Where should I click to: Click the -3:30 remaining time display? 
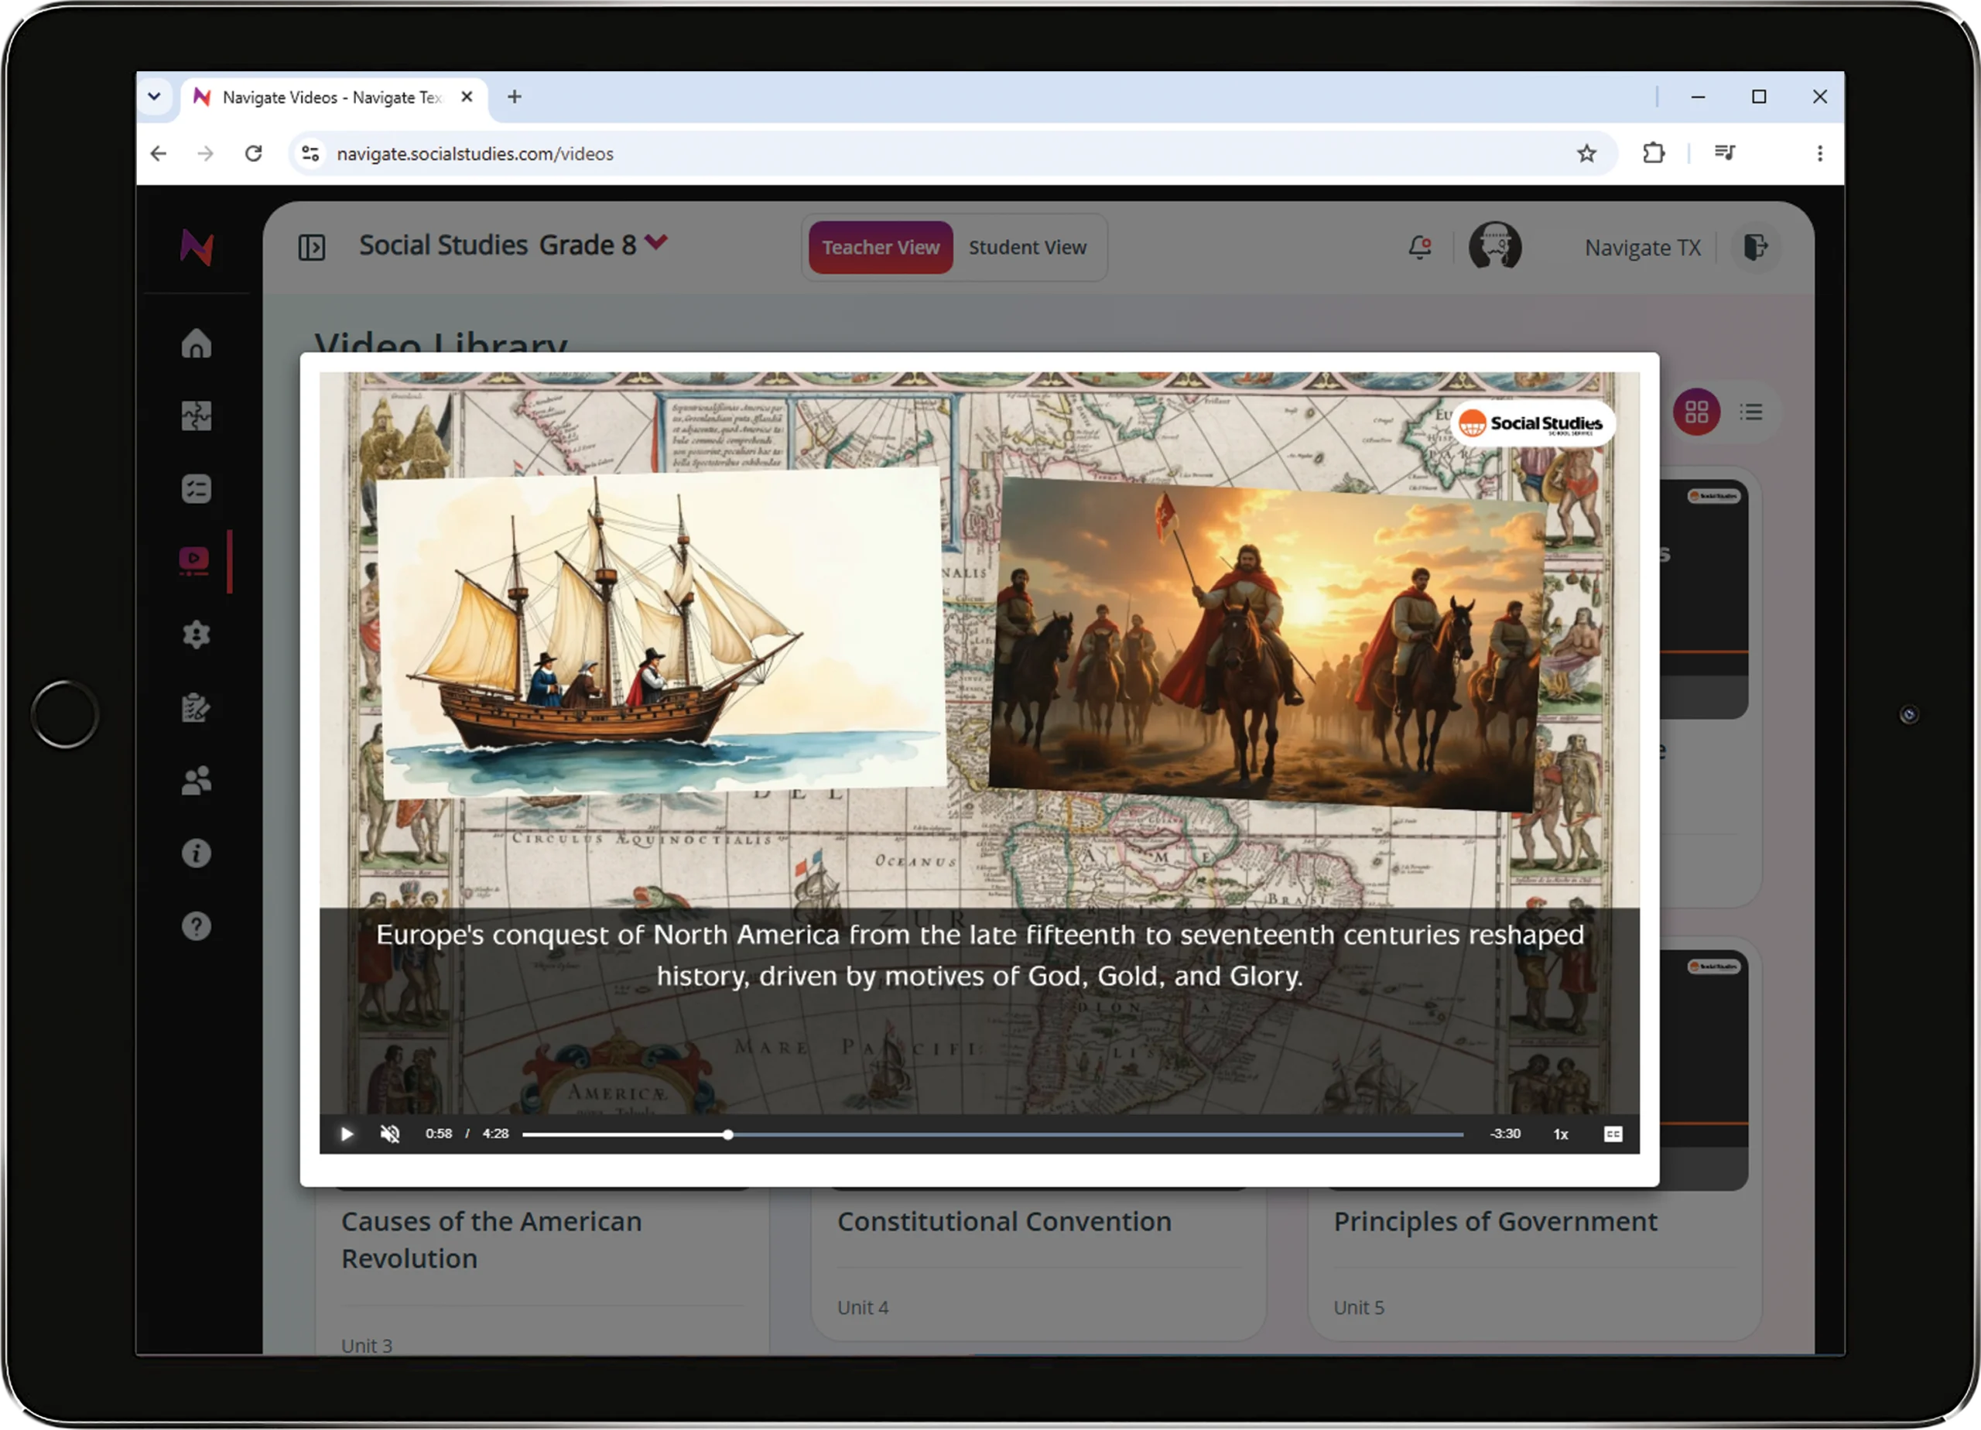coord(1505,1134)
